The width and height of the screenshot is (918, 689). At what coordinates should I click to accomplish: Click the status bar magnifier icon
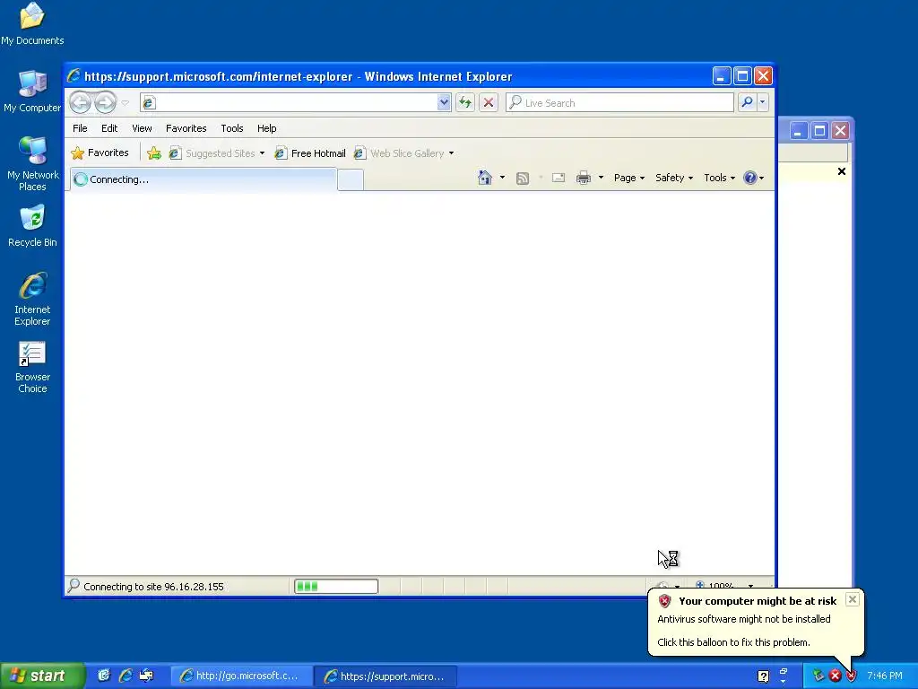click(74, 585)
